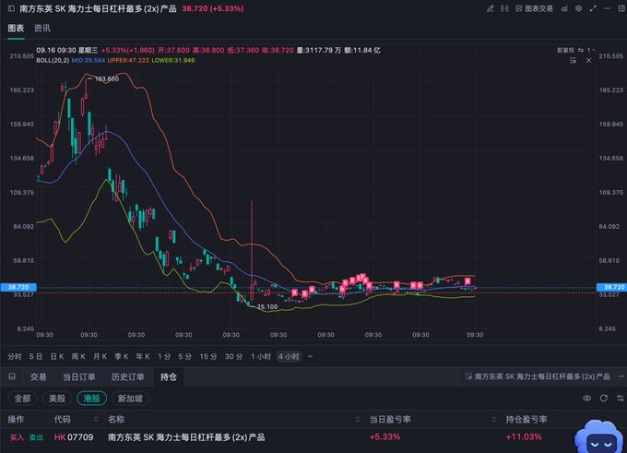The height and width of the screenshot is (453, 627).
Task: Open column filter settings sliders icon
Action: (x=621, y=399)
